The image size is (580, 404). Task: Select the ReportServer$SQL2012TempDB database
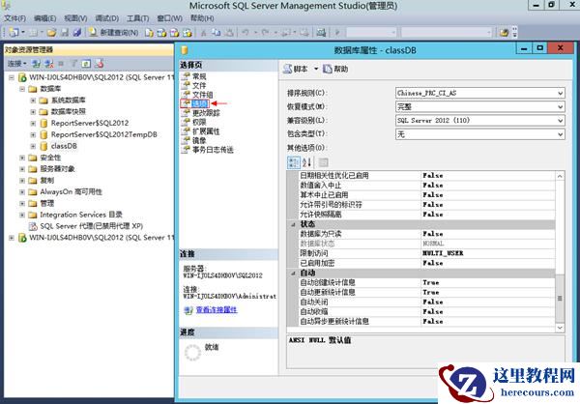(104, 134)
